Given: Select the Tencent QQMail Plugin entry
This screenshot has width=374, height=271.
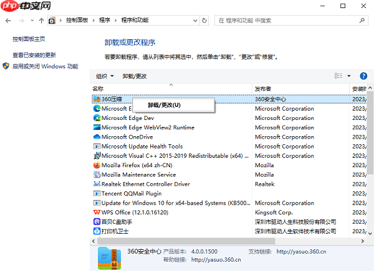Looking at the screenshot, I should coord(132,194).
